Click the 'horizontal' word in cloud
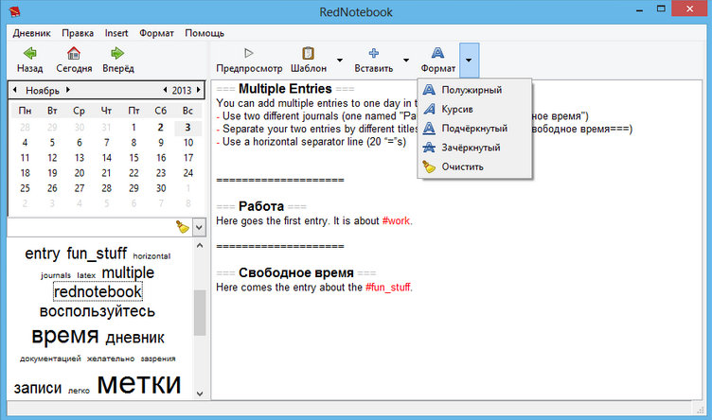Viewport: 712px width, 420px height. coord(151,256)
